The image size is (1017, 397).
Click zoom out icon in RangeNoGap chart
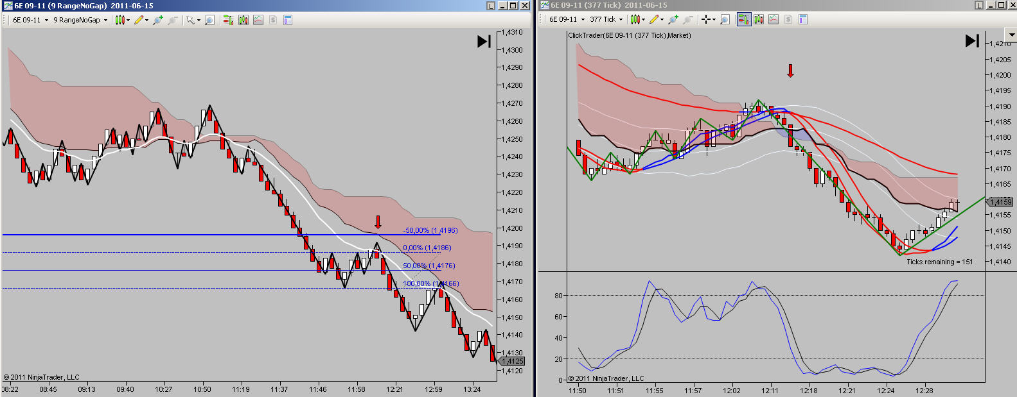173,20
